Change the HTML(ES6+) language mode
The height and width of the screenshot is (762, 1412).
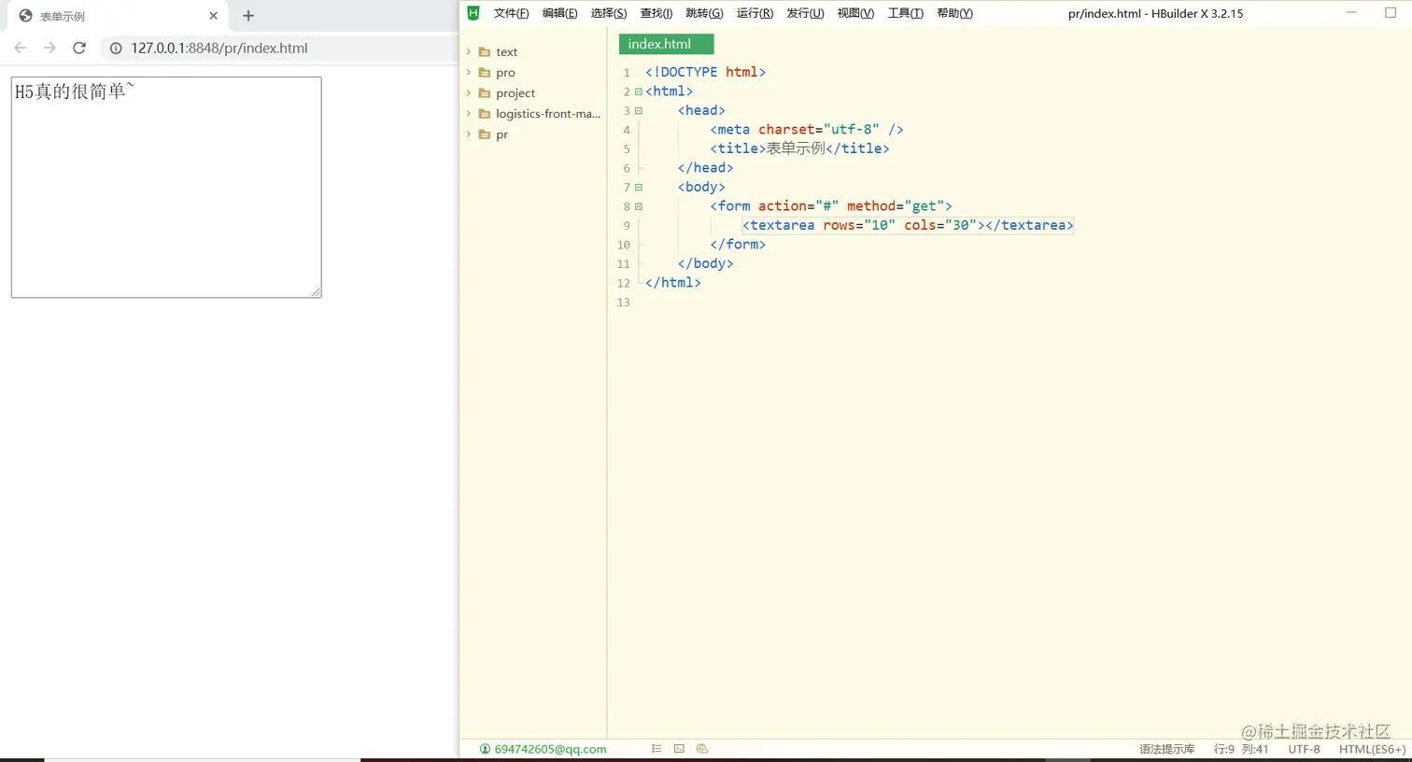1372,749
